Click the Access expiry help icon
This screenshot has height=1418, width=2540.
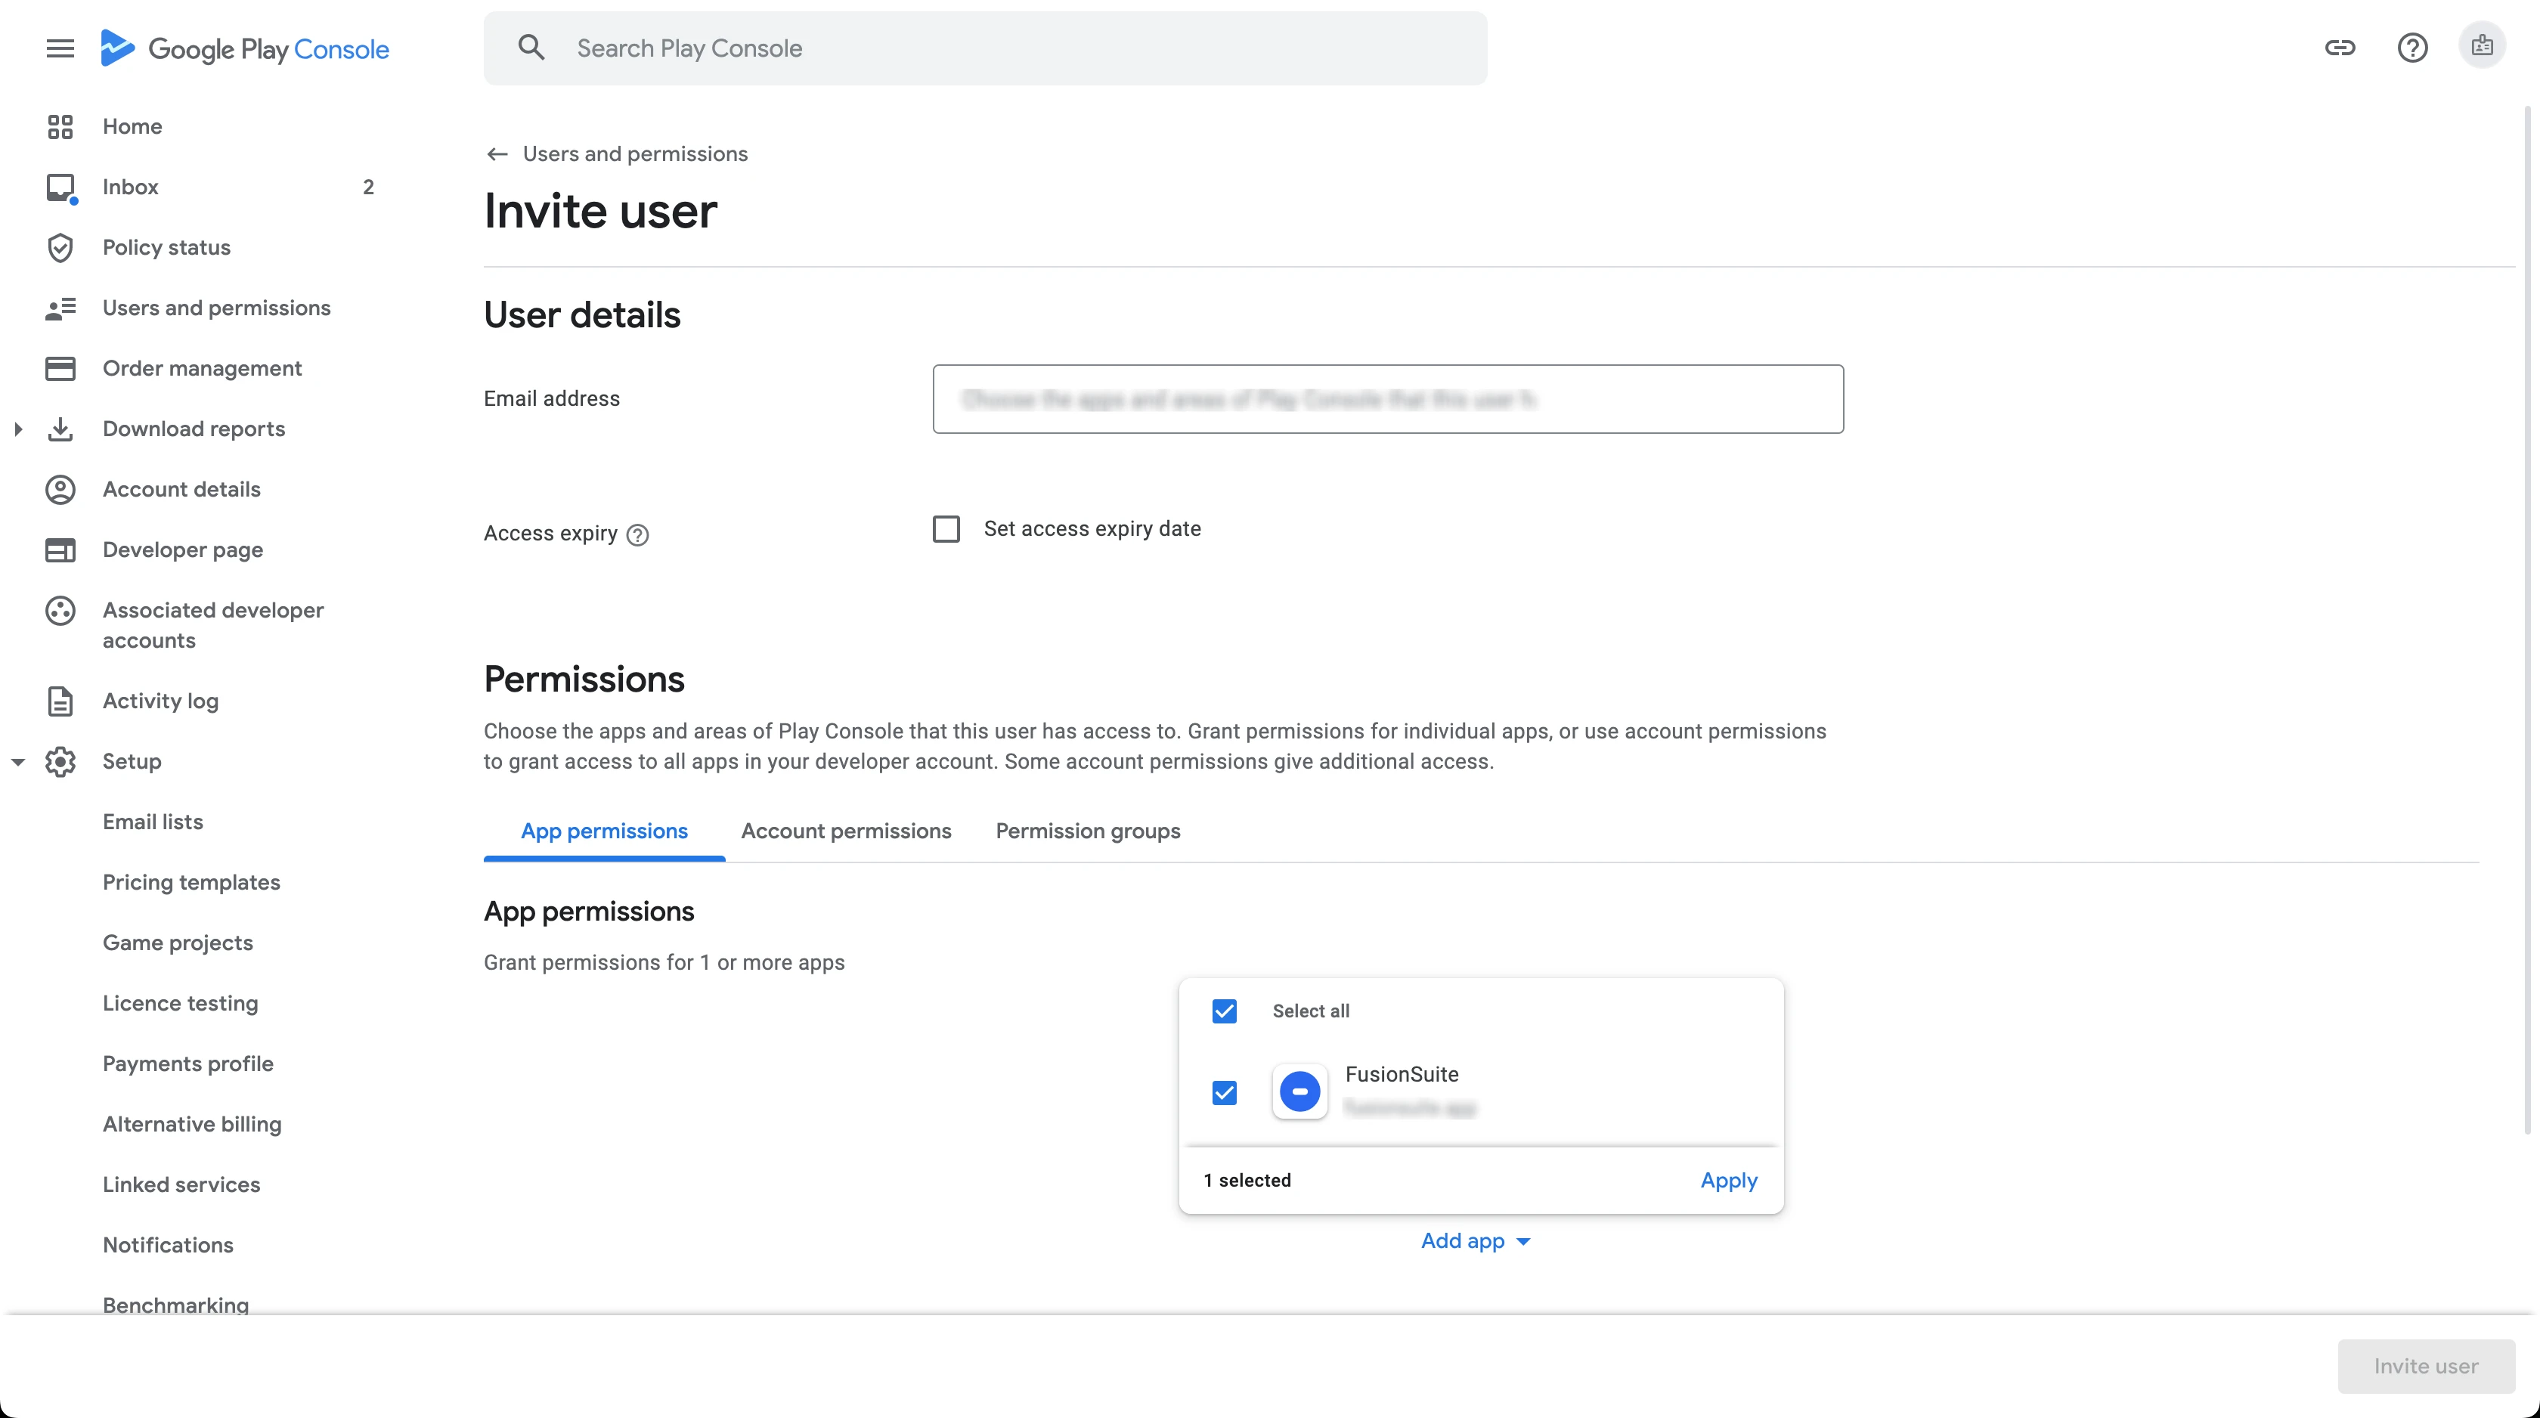[x=638, y=534]
